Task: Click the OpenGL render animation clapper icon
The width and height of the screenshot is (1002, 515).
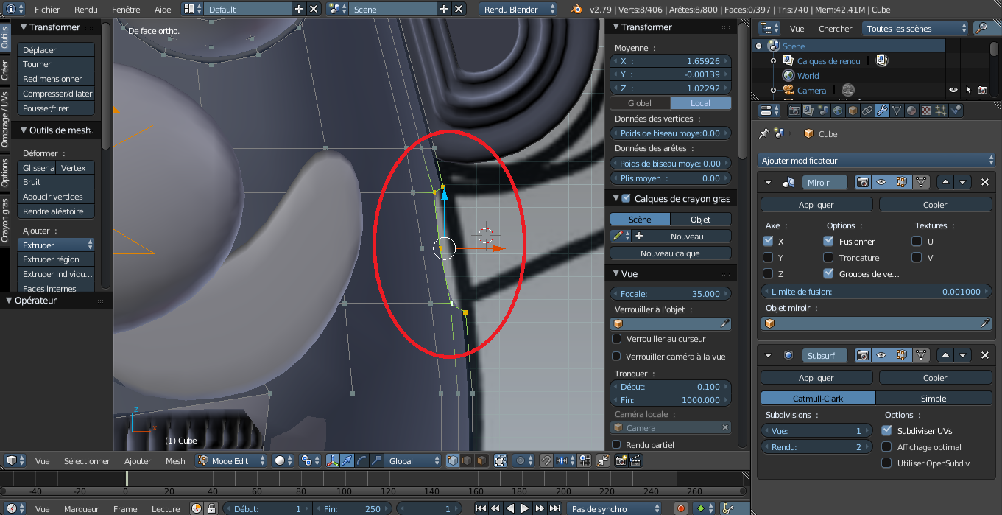Action: (x=636, y=460)
